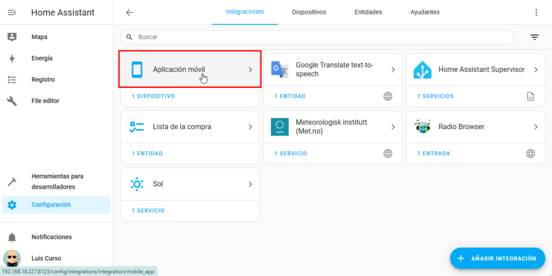This screenshot has height=276, width=552.
Task: Open the three-dot overflow menu
Action: click(x=536, y=12)
